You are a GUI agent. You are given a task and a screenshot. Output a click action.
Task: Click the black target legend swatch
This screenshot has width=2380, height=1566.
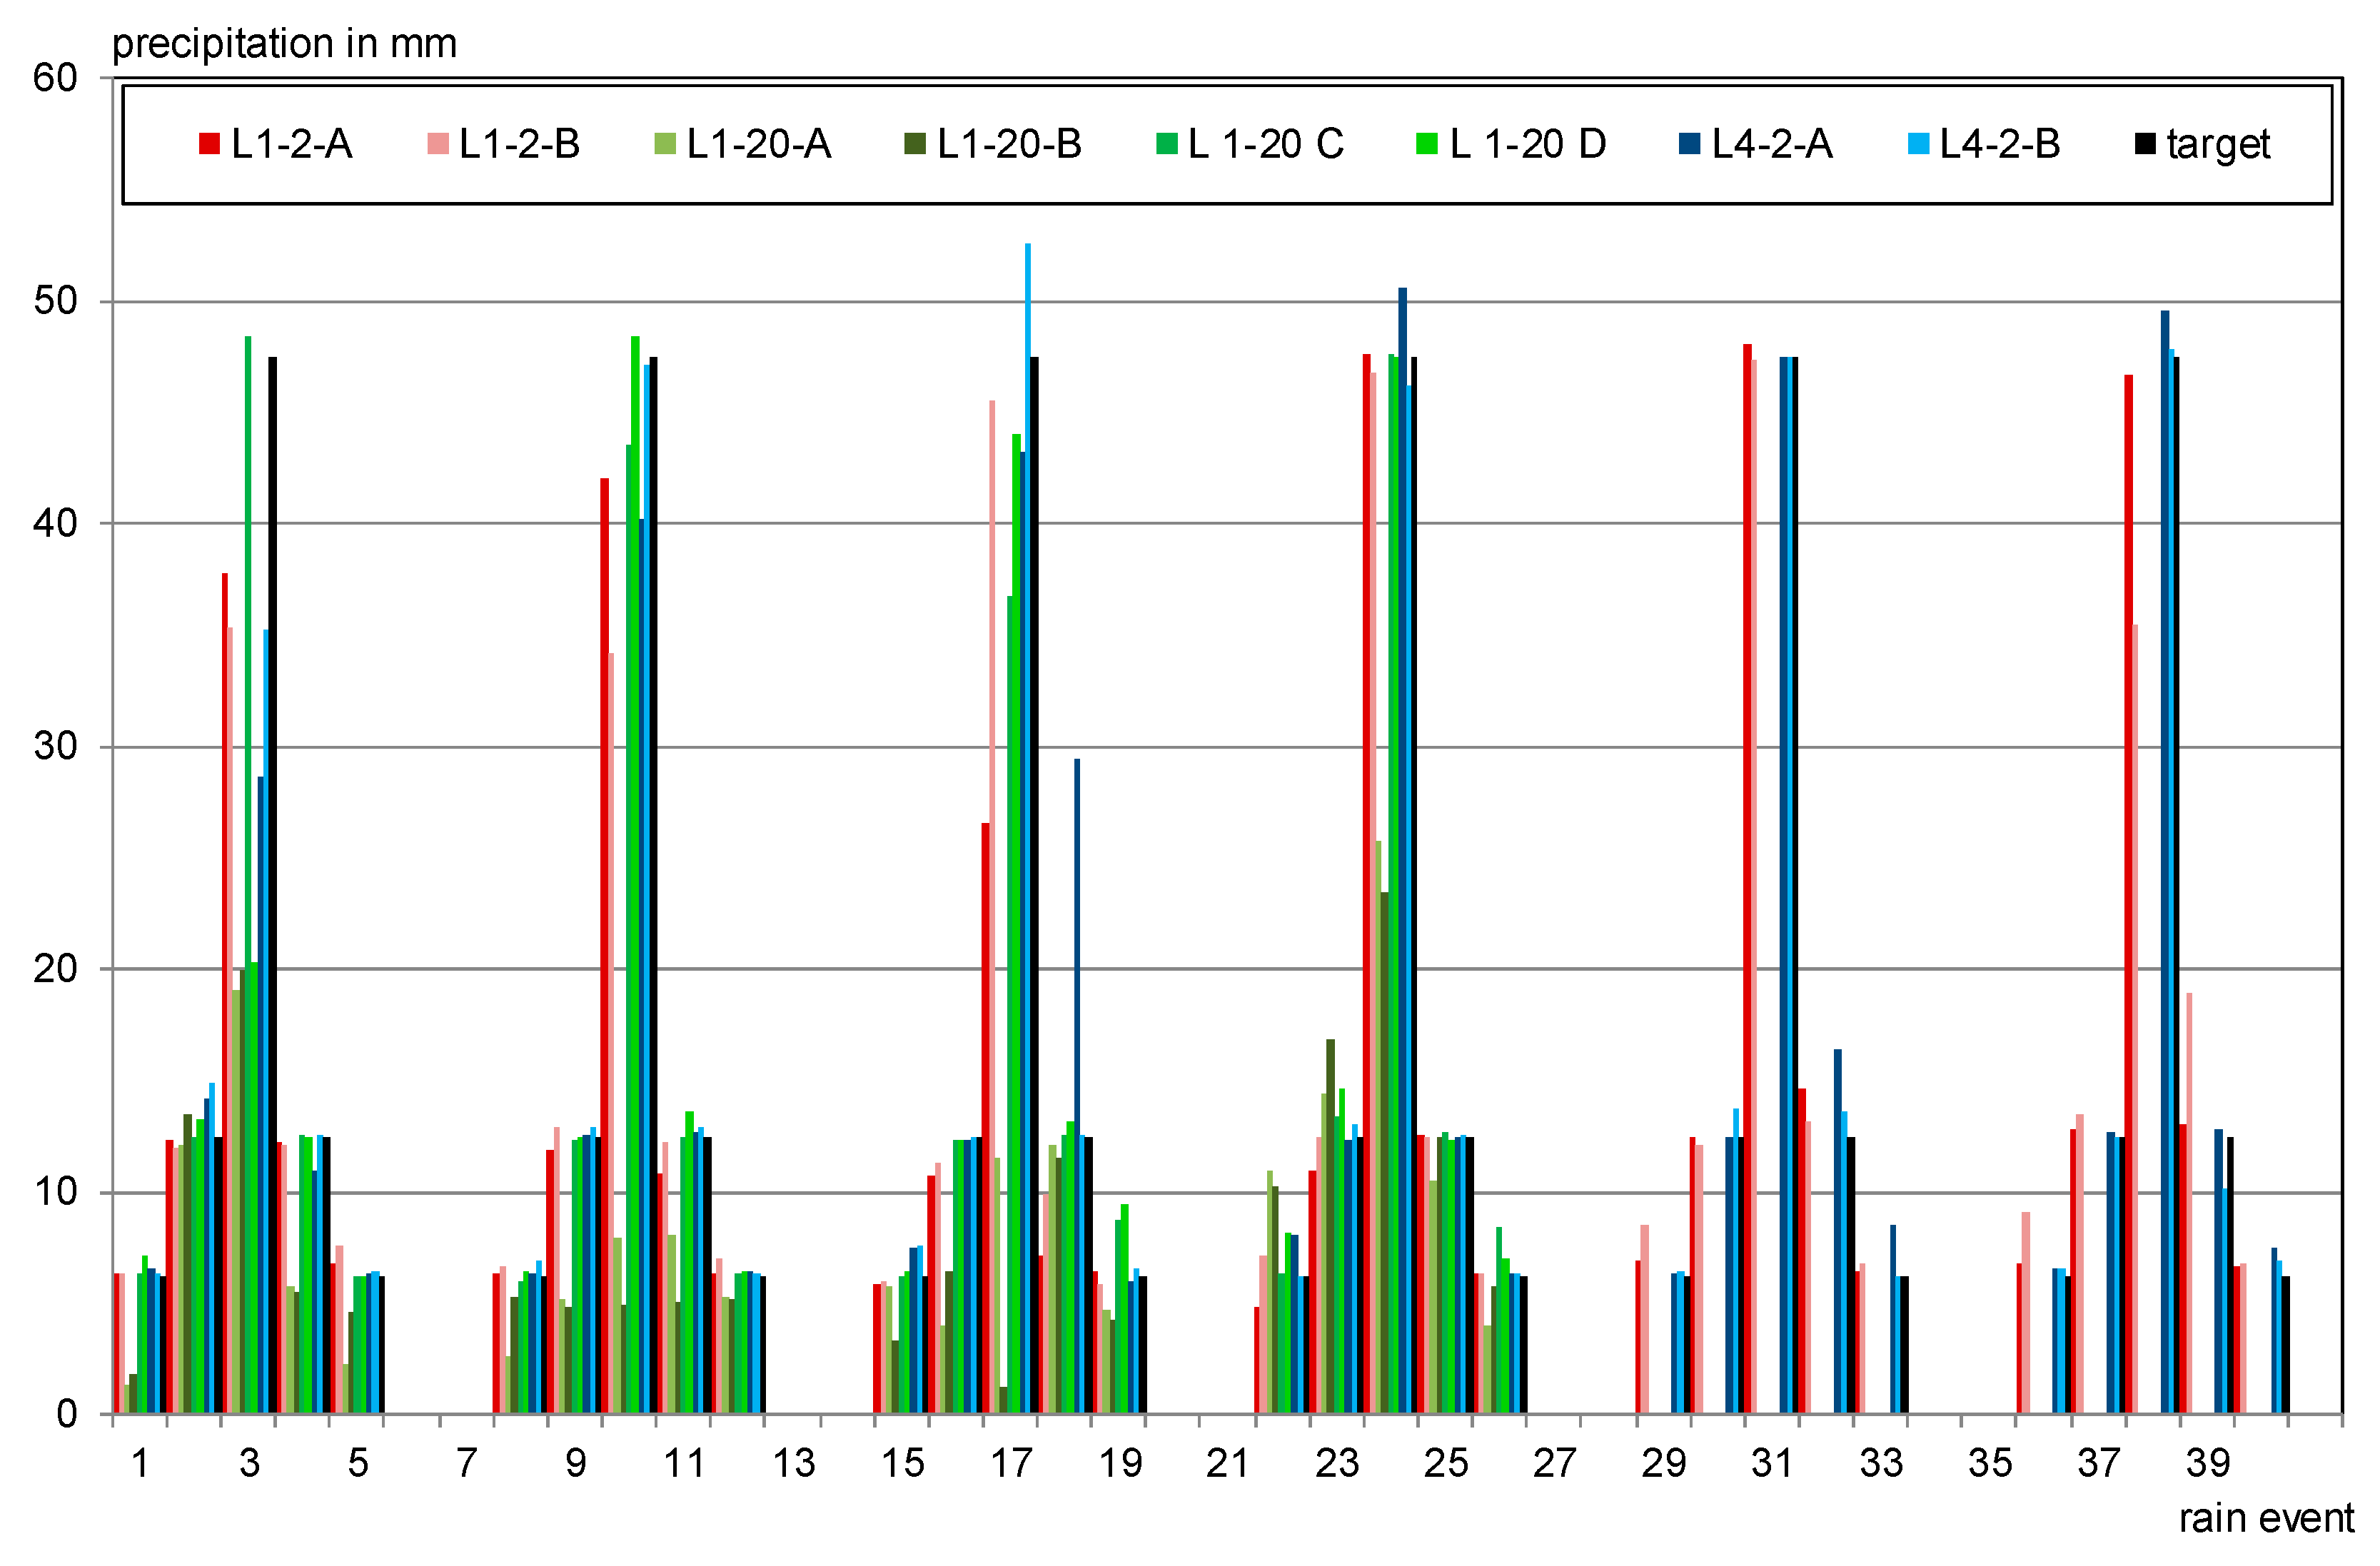(x=2145, y=144)
